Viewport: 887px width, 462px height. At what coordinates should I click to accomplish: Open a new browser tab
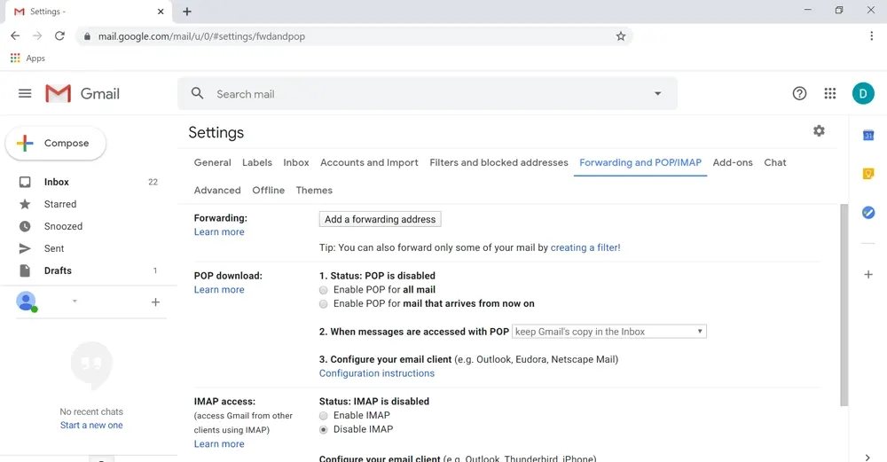[x=187, y=12]
